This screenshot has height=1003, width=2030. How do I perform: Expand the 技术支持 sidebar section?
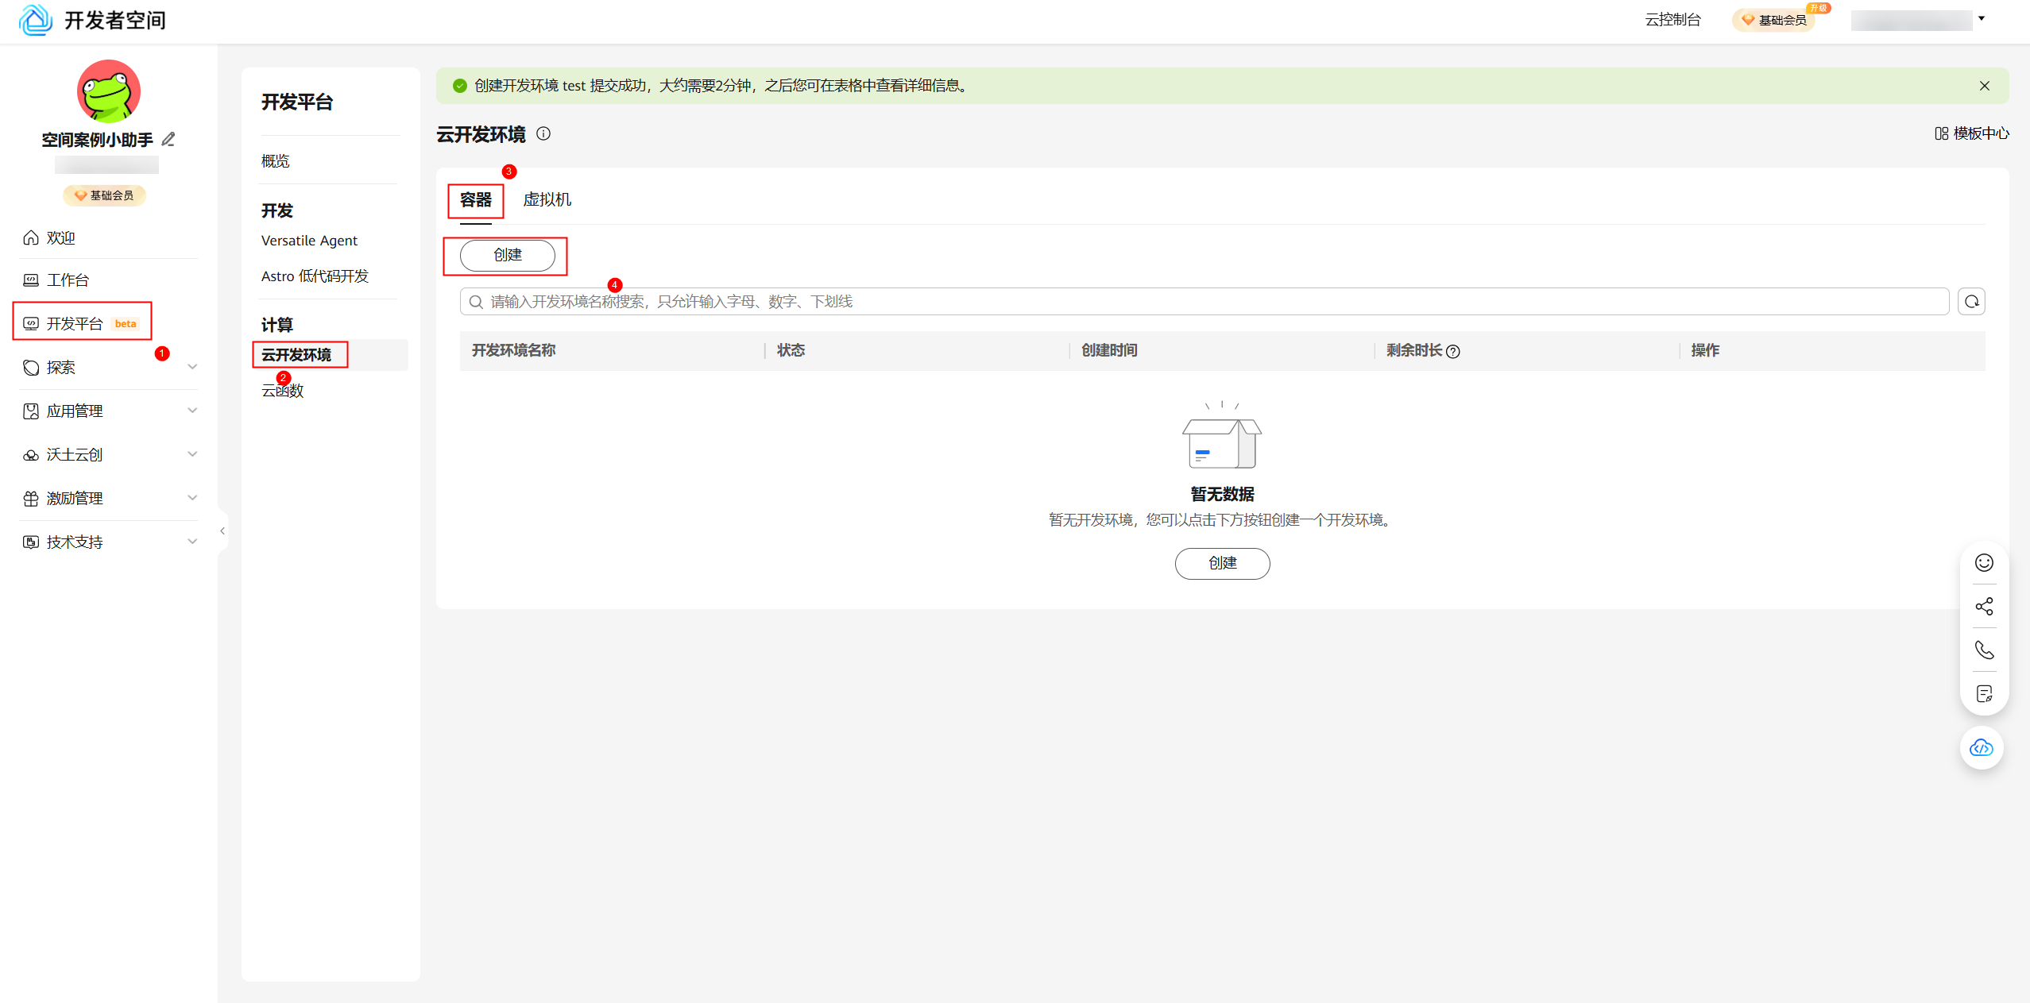192,542
